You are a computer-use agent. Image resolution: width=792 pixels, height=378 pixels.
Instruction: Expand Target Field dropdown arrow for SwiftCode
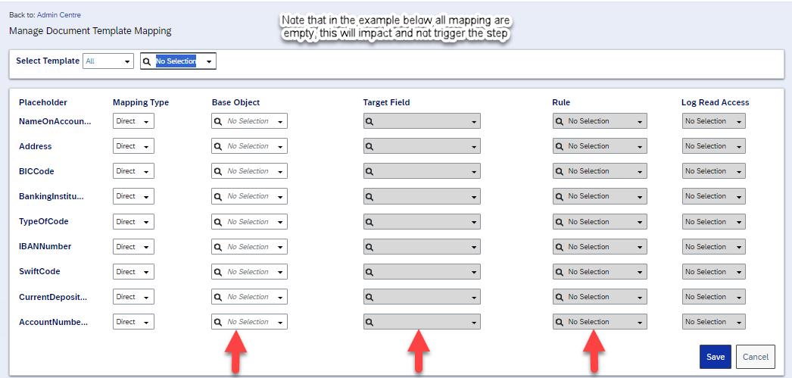pos(474,272)
